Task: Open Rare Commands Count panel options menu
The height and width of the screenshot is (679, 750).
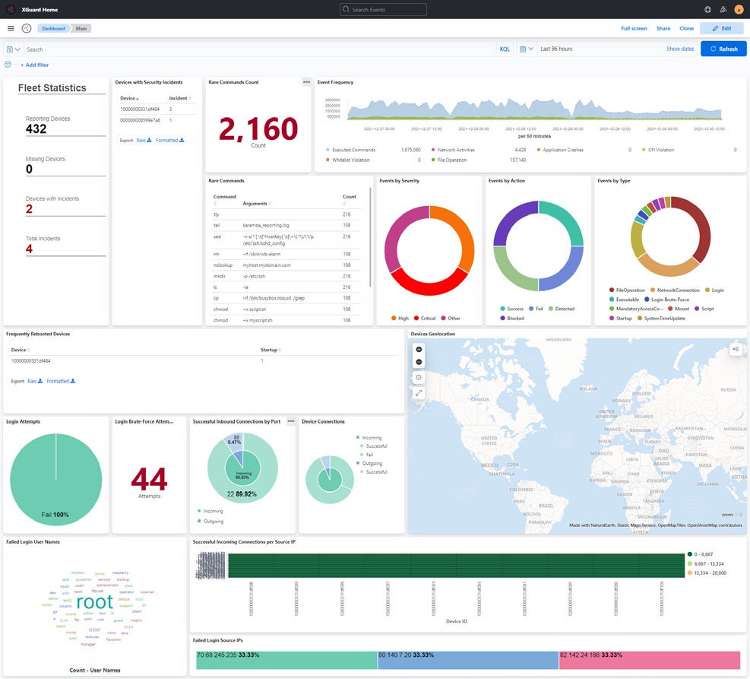Action: (x=306, y=82)
